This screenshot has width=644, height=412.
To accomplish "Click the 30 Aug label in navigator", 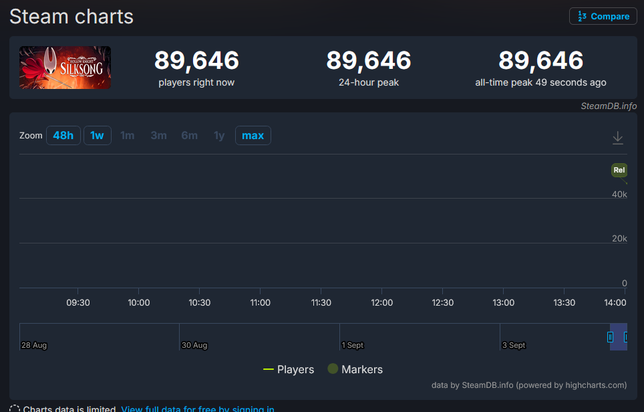I will point(194,345).
